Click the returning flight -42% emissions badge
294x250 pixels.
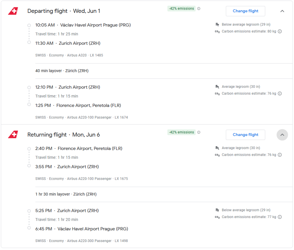coord(181,132)
